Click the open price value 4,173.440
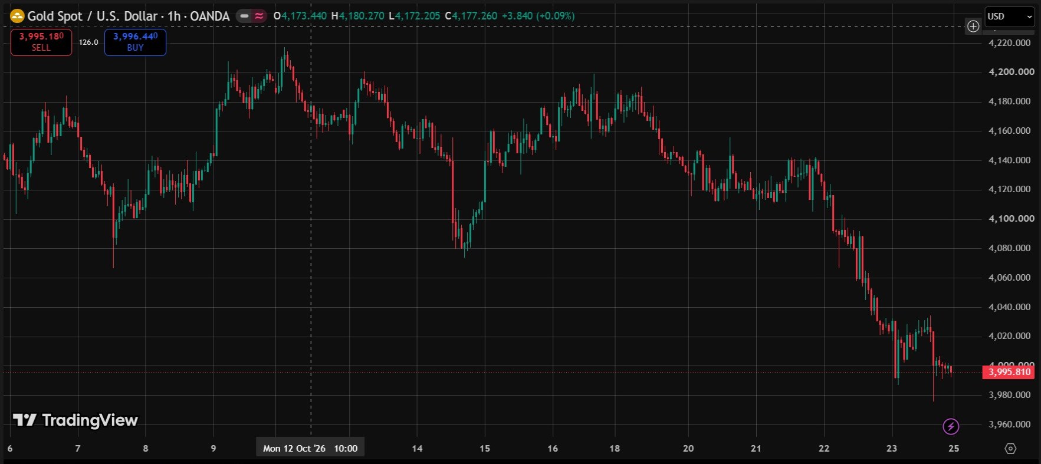 (304, 16)
